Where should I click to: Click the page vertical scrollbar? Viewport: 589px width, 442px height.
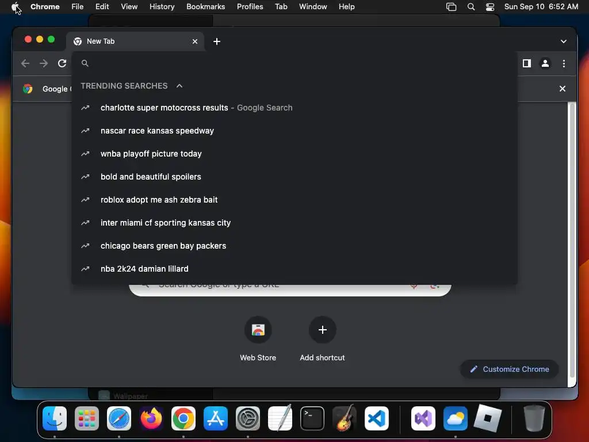pyautogui.click(x=572, y=241)
